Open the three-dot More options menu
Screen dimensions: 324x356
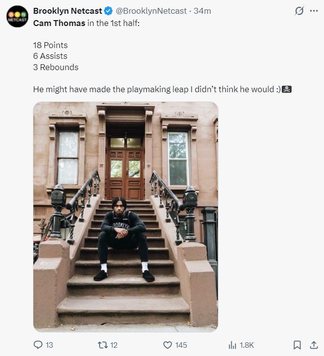coord(314,11)
